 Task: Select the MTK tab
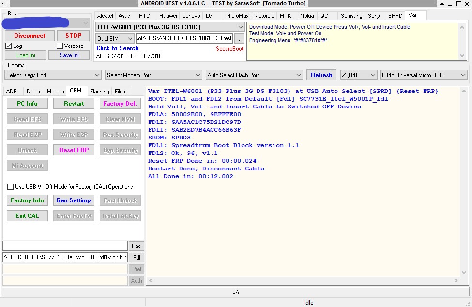click(x=285, y=16)
